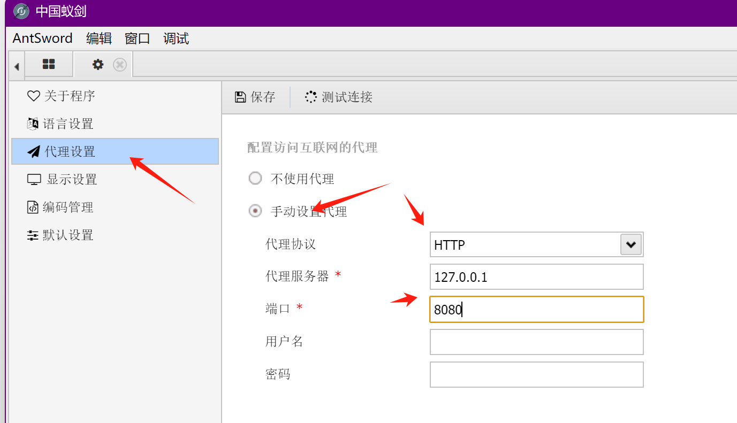Screen dimensions: 737x423
Task: Click the sliders icon for 默认设置
Action: [x=33, y=235]
